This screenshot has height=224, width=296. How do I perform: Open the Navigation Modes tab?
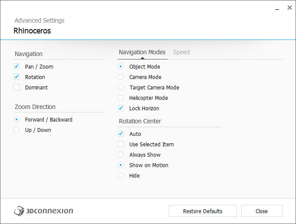[142, 52]
